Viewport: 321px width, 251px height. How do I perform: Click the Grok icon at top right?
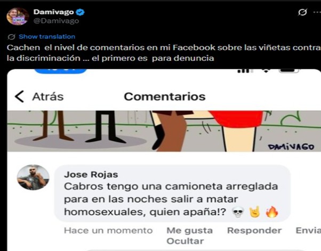(x=302, y=12)
